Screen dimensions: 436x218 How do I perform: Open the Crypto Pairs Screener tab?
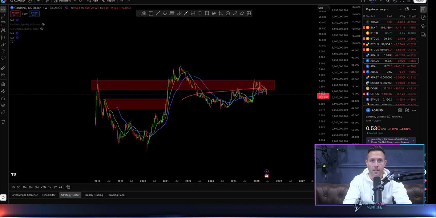tap(24, 195)
